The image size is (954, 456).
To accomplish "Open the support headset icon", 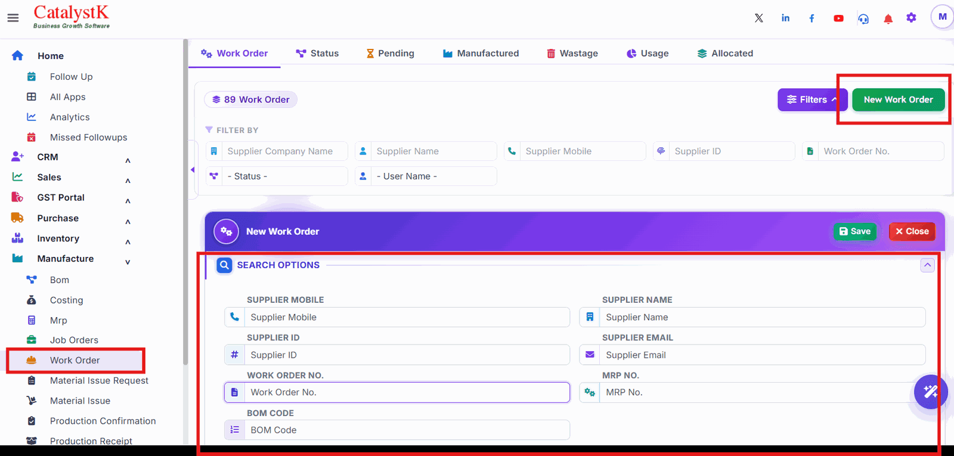I will click(863, 18).
